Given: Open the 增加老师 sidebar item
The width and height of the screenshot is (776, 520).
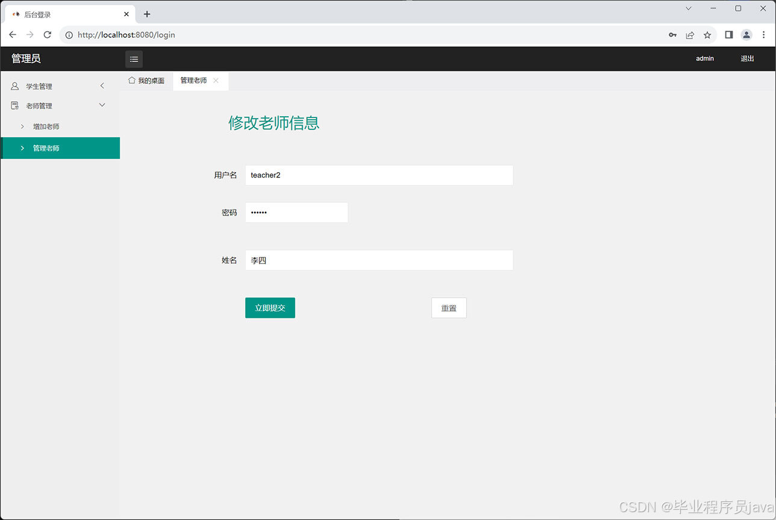Looking at the screenshot, I should pyautogui.click(x=60, y=126).
